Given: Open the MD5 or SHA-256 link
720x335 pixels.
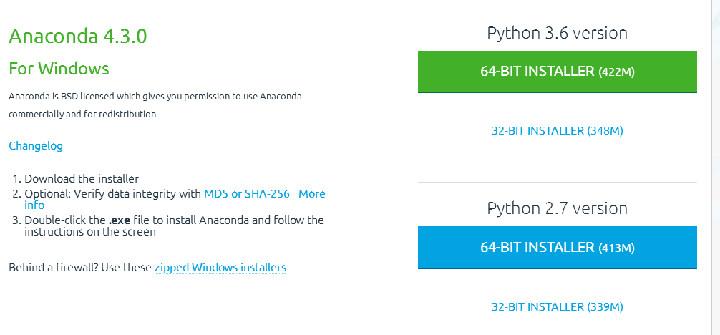Looking at the screenshot, I should pyautogui.click(x=247, y=194).
